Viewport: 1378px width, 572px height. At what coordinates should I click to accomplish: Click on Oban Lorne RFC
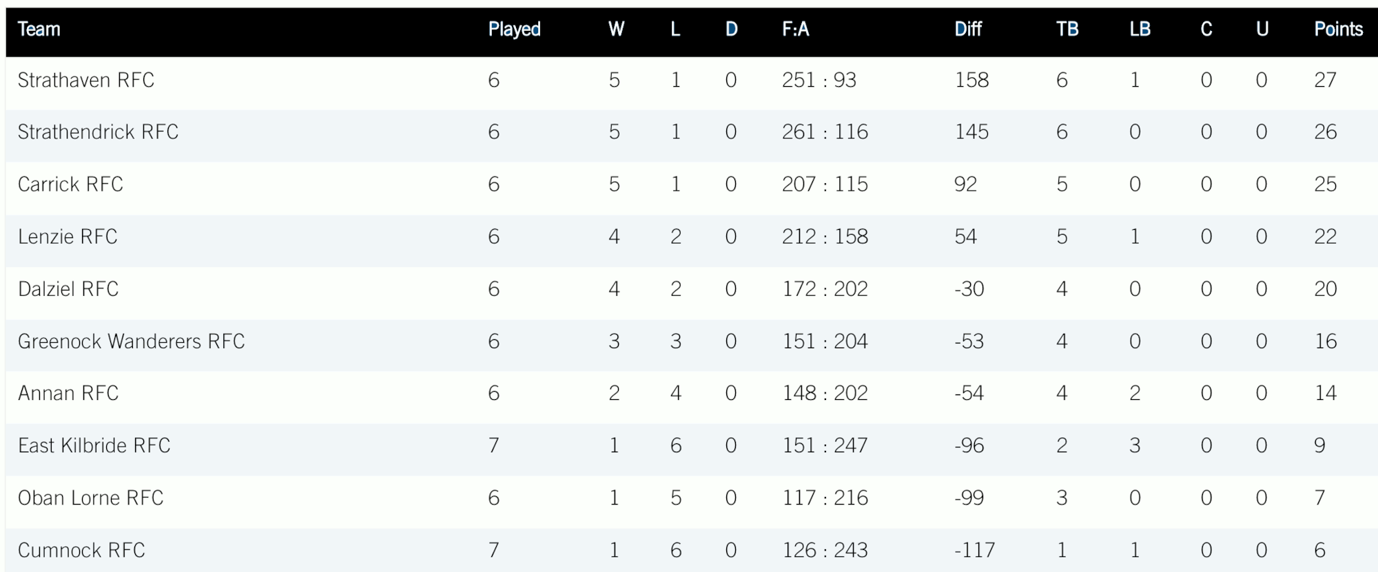(x=90, y=498)
